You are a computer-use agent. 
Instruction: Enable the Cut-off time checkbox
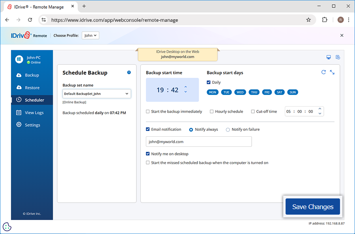click(x=253, y=111)
